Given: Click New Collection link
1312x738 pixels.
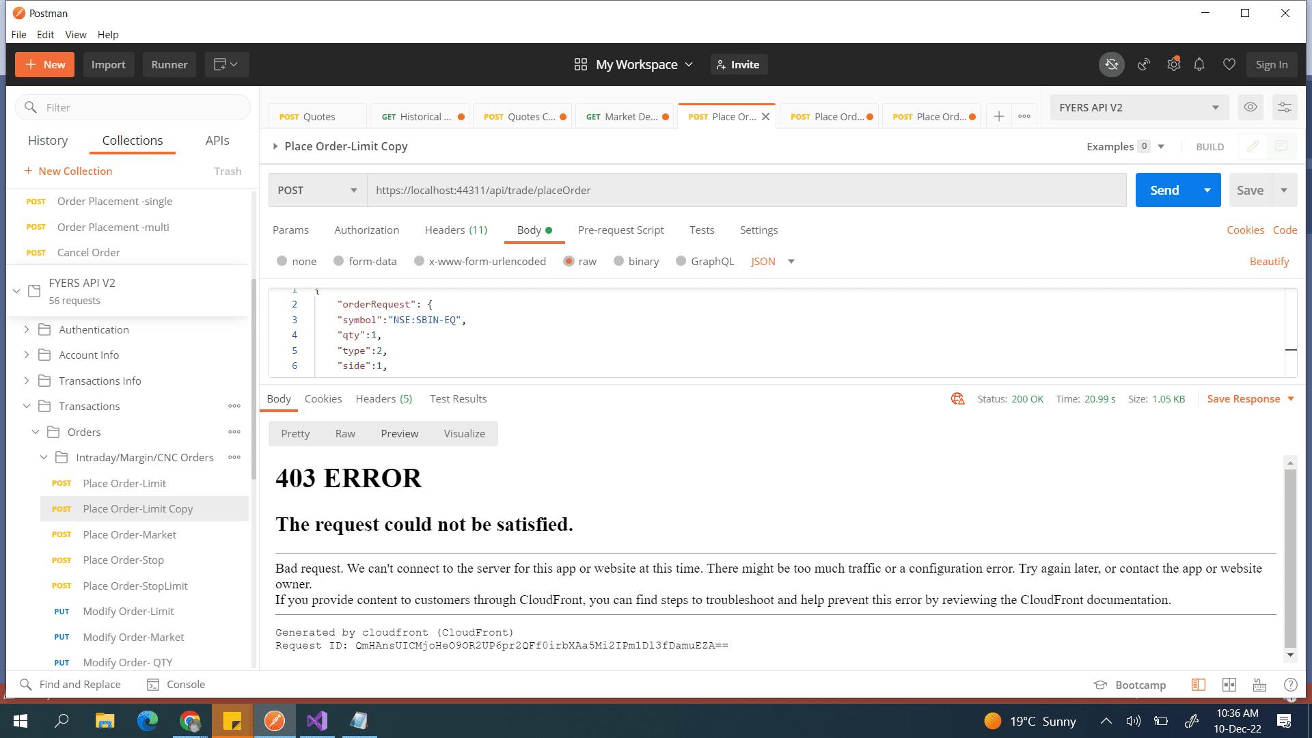Looking at the screenshot, I should click(68, 171).
